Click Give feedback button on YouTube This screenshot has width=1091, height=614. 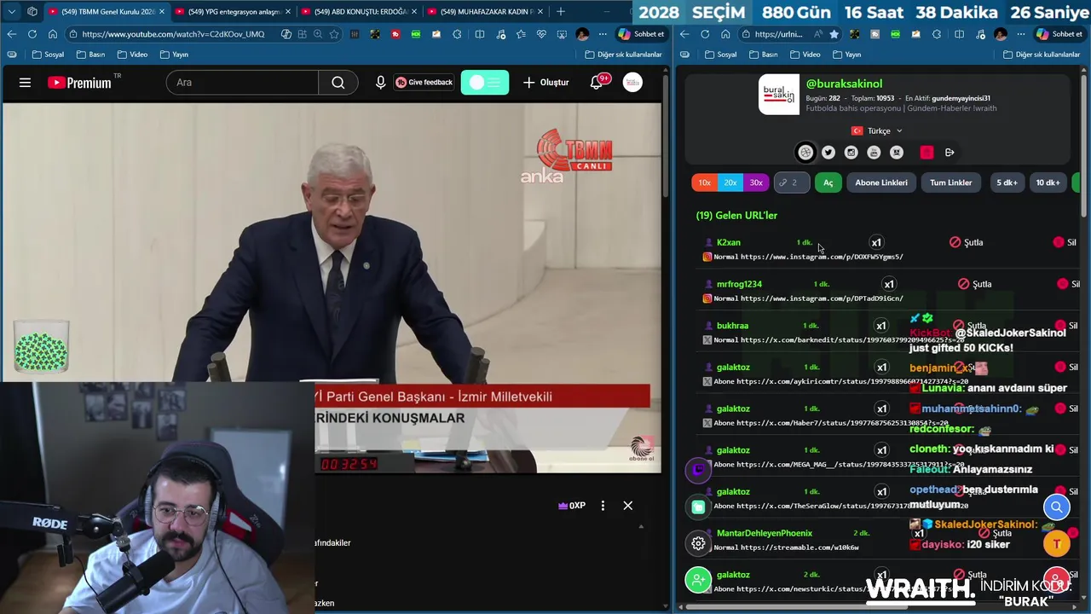tap(424, 83)
